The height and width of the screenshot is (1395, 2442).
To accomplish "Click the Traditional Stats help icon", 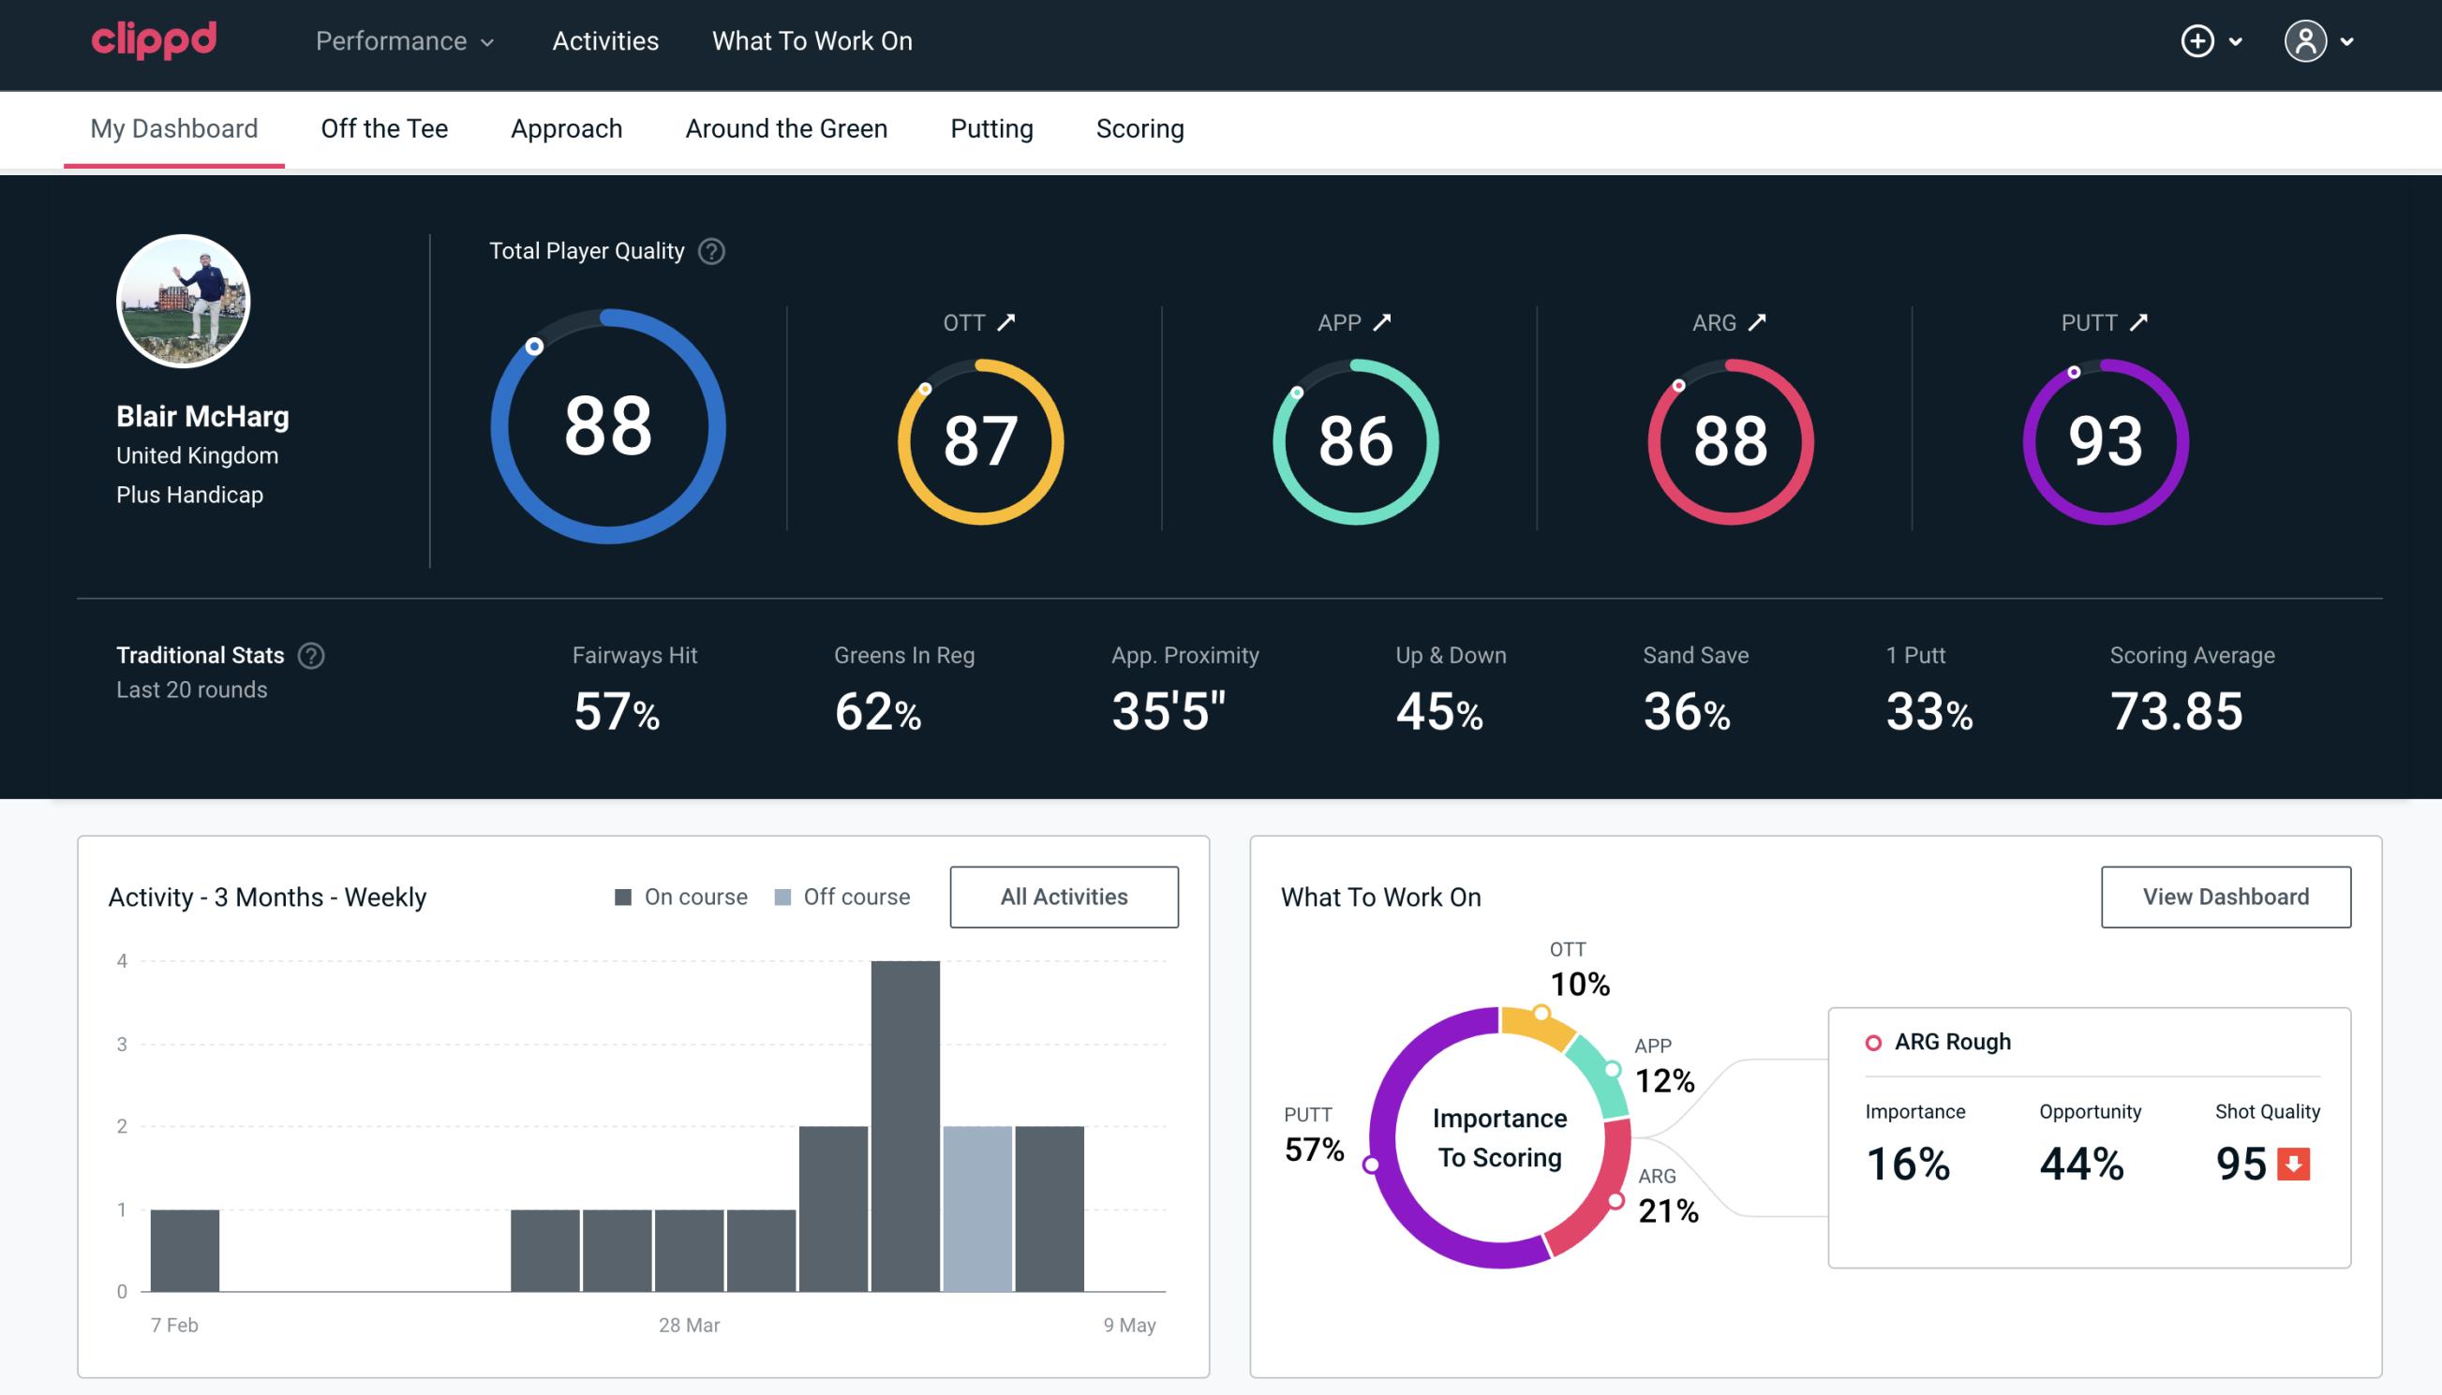I will [312, 656].
